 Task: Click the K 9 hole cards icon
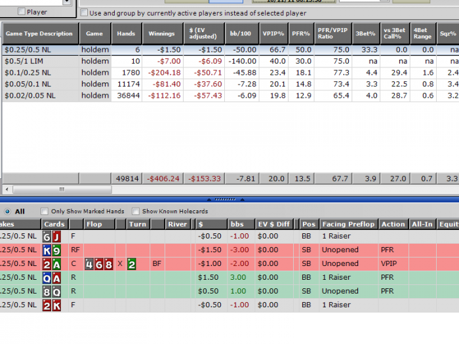click(x=52, y=250)
